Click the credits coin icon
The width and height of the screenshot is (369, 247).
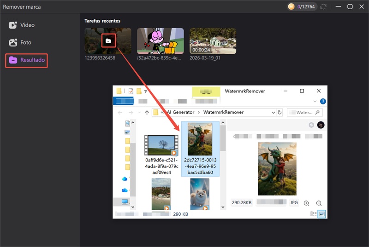pyautogui.click(x=291, y=6)
